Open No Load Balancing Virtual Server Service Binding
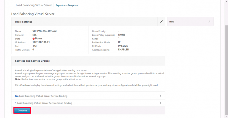Viewport: 228px width, 118px height. (88, 96)
